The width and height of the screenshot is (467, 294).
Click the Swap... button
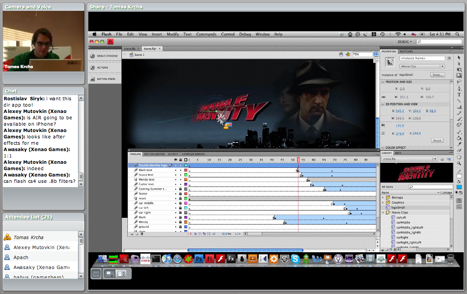pos(438,74)
